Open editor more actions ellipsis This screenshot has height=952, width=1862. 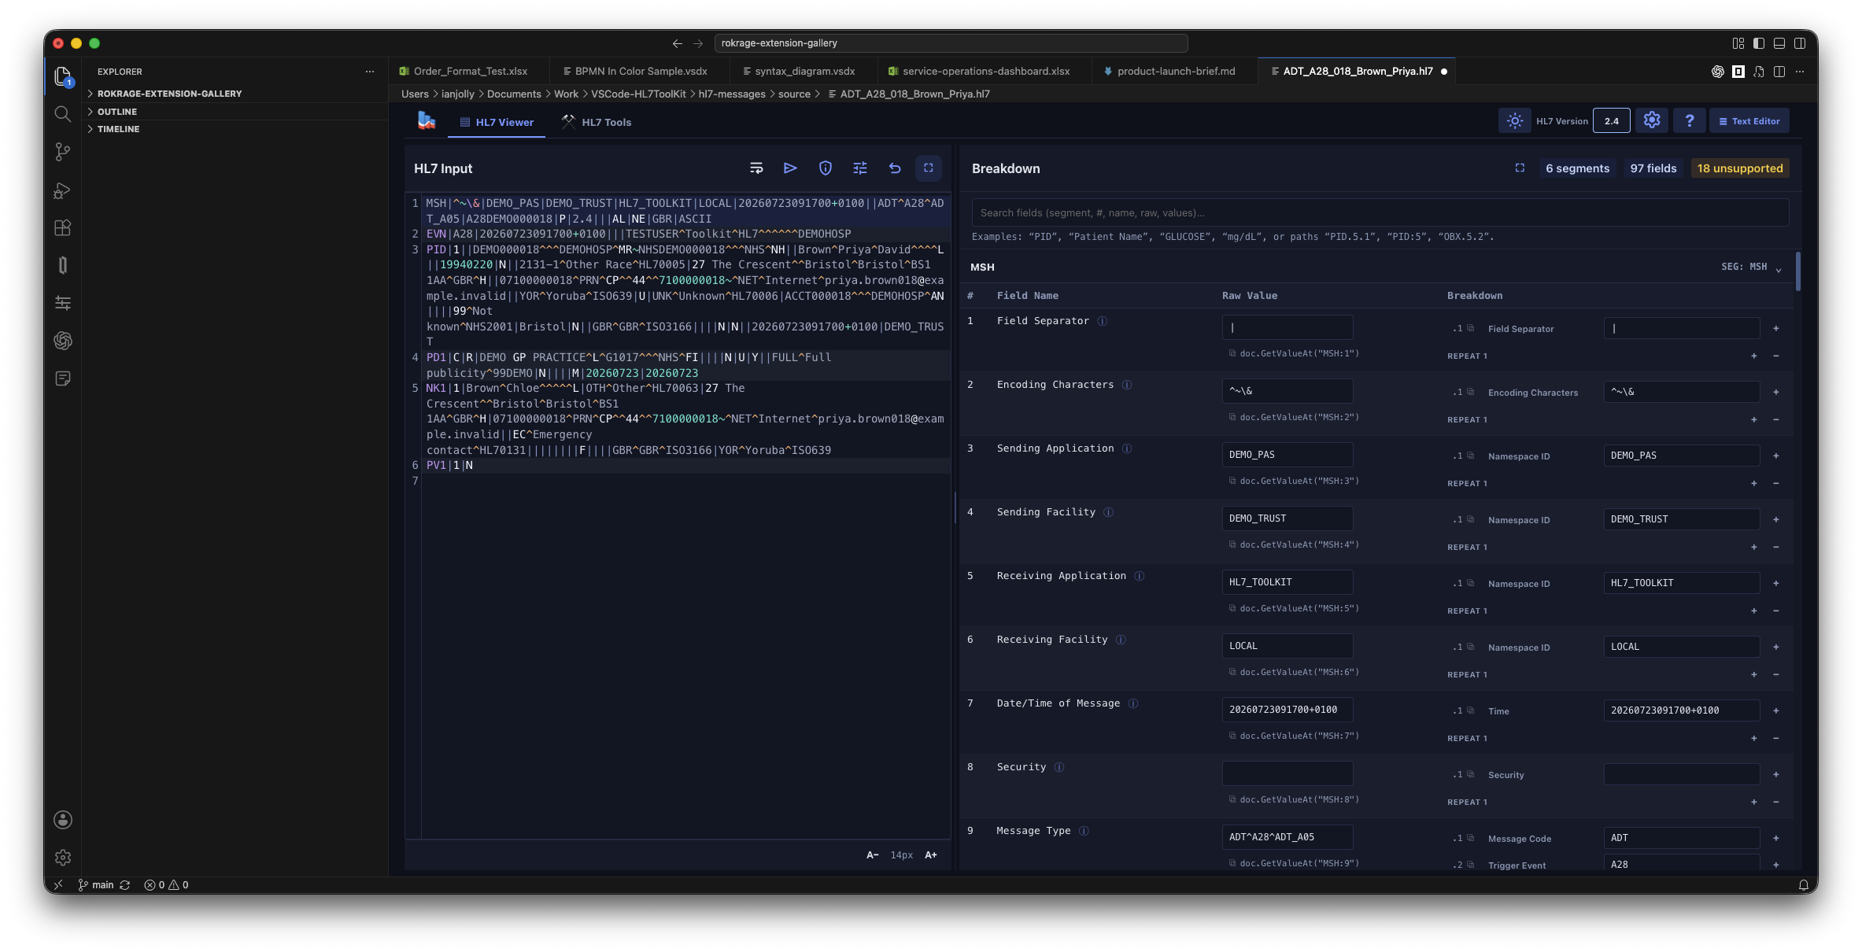[1800, 72]
